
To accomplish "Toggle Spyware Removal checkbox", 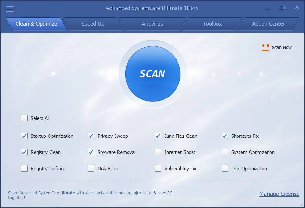I will point(91,152).
